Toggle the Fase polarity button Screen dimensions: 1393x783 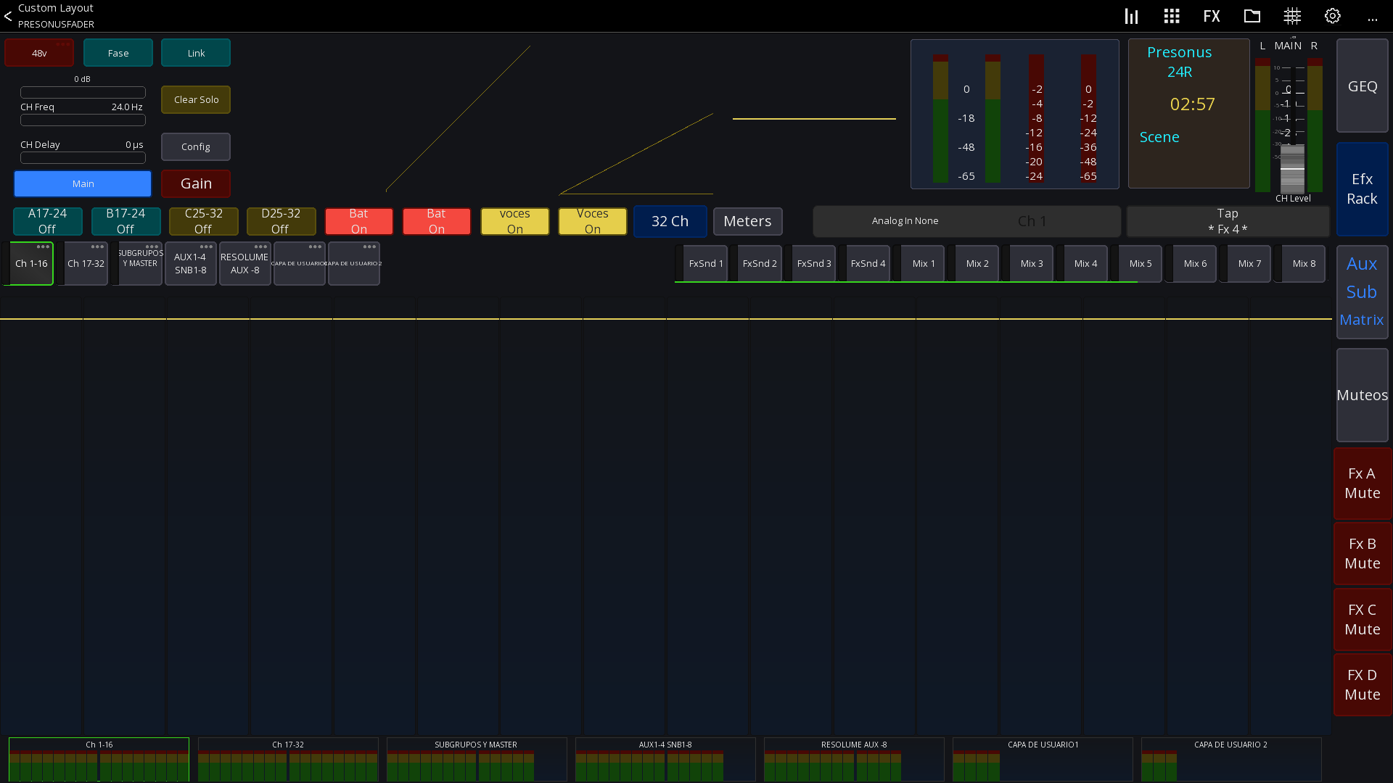(x=118, y=53)
